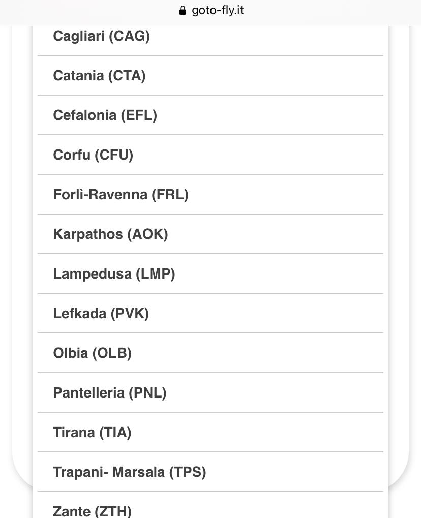The width and height of the screenshot is (421, 518).
Task: Select Karpathos (AOK) in the list
Action: coord(111,234)
